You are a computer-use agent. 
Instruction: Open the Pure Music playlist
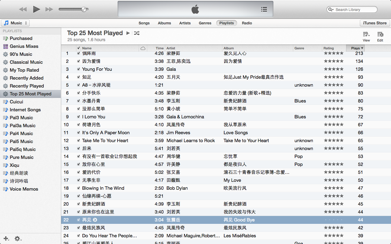tap(31, 157)
